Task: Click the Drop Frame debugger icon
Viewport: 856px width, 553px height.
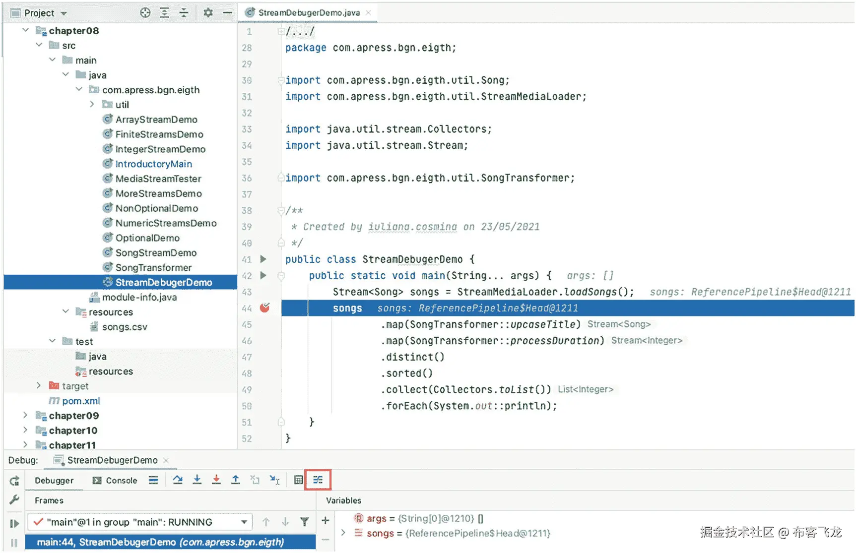Action: (255, 480)
